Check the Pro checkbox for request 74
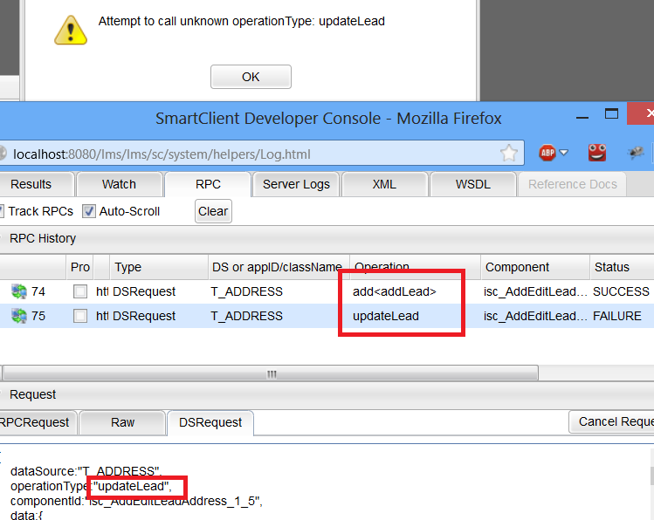 80,291
